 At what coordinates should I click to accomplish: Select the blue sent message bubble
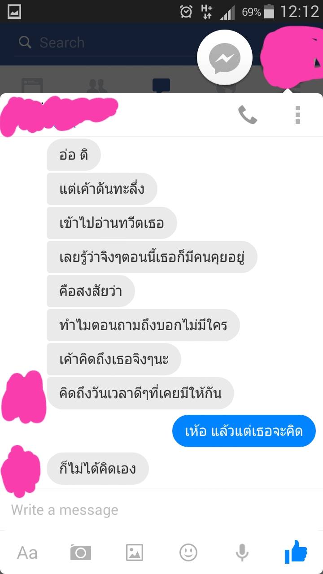[244, 431]
